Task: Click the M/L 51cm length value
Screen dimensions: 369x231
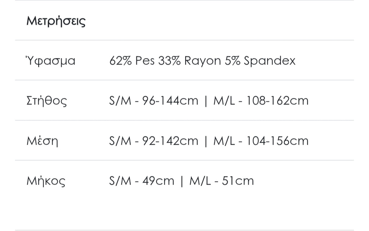Action: (222, 181)
